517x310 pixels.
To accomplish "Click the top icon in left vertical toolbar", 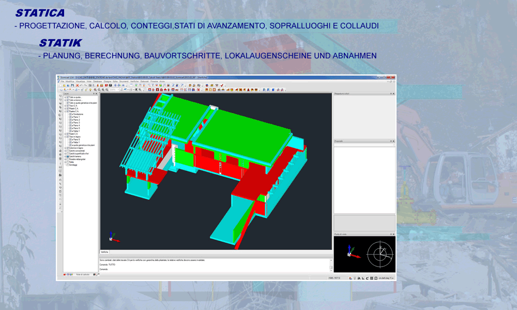I will pyautogui.click(x=60, y=96).
